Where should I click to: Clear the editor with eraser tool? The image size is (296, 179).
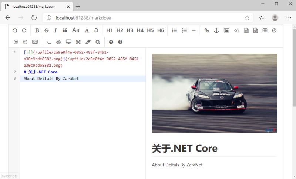click(x=88, y=42)
